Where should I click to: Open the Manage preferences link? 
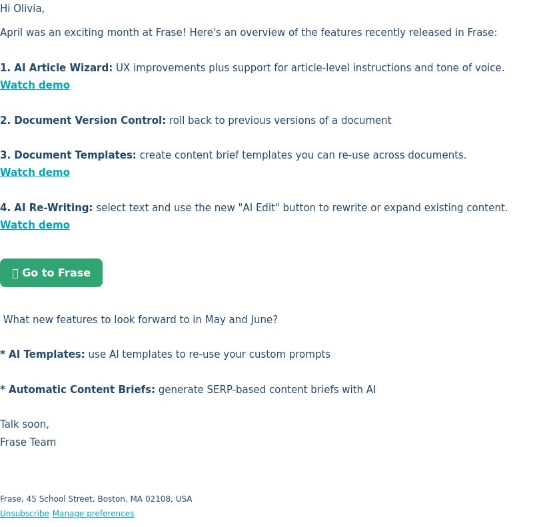pyautogui.click(x=93, y=514)
